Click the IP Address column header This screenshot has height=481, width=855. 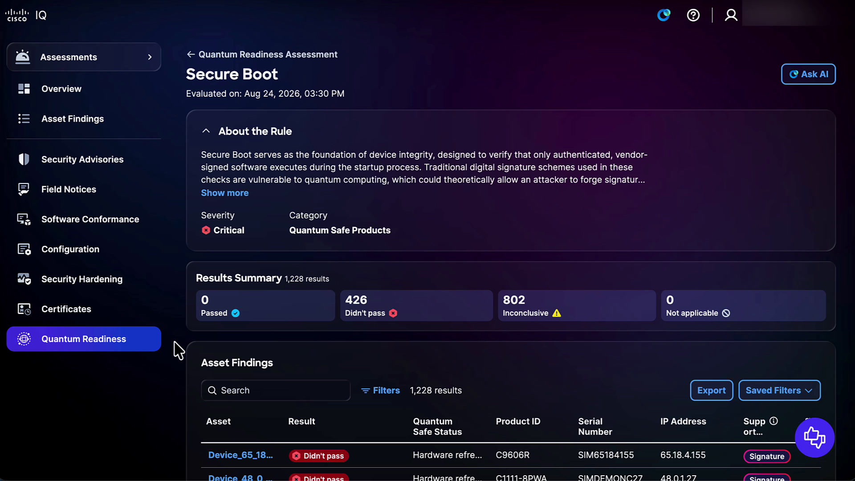683,421
